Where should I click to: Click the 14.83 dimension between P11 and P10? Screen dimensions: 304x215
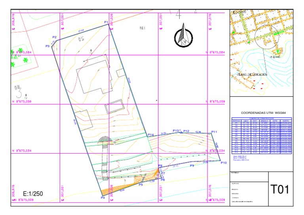point(217,145)
